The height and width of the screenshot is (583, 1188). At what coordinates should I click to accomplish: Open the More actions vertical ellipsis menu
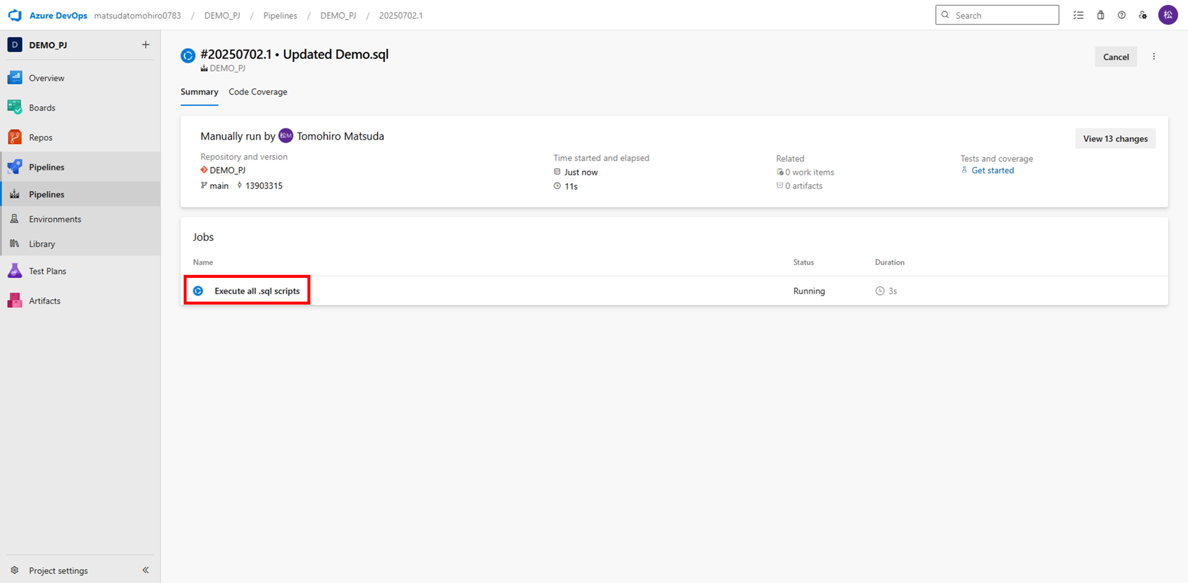pyautogui.click(x=1154, y=56)
